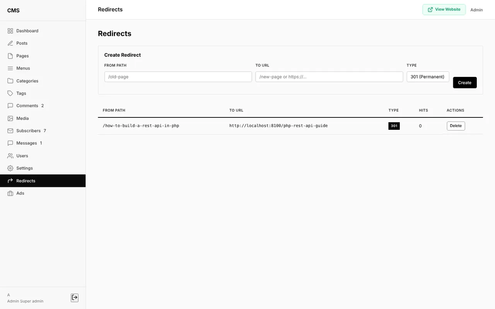
Task: Go to Media library
Action: (x=43, y=118)
